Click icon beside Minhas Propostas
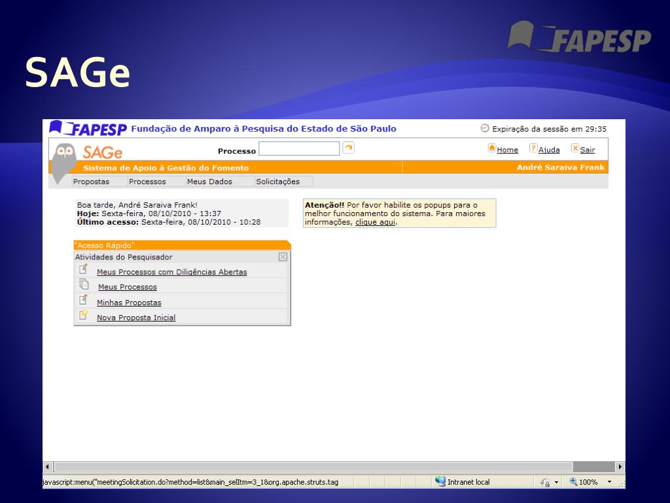This screenshot has width=670, height=503. point(83,299)
